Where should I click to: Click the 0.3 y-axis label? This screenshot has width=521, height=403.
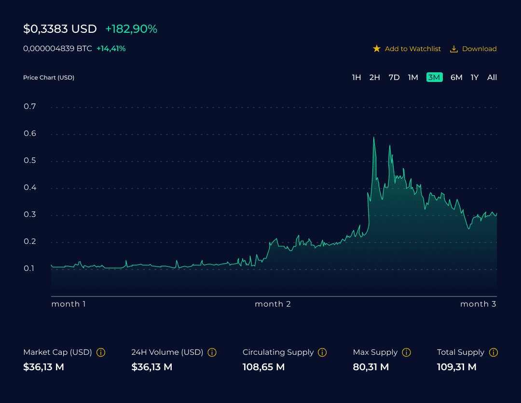[29, 214]
